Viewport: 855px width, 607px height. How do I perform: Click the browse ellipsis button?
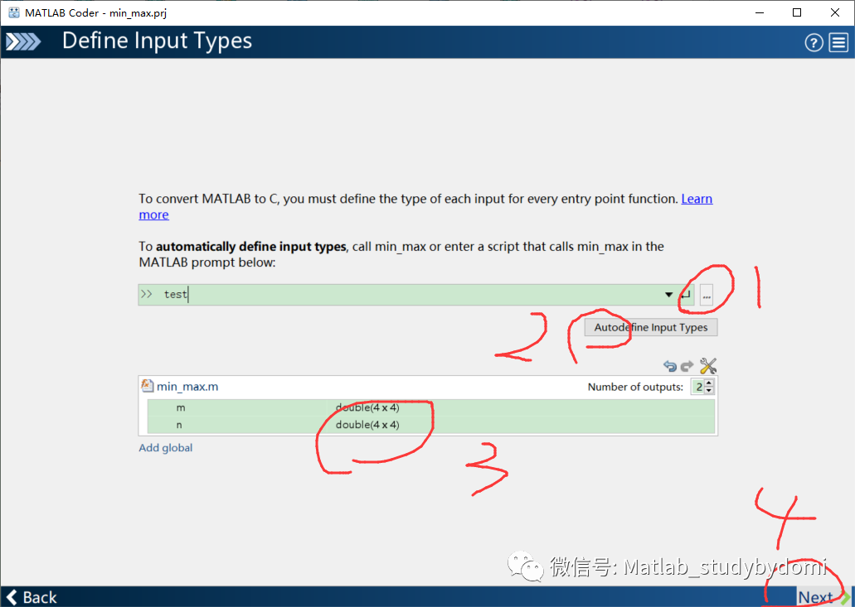point(707,295)
